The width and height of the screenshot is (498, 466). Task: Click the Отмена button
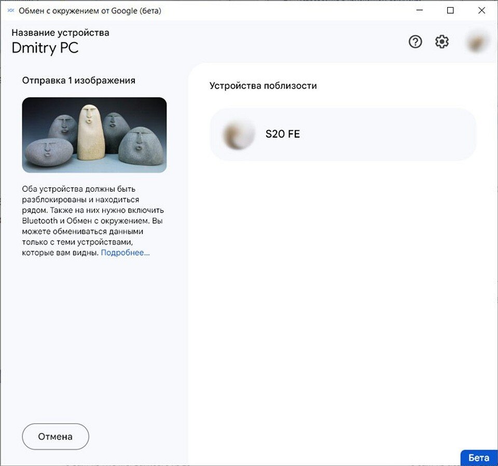(56, 436)
